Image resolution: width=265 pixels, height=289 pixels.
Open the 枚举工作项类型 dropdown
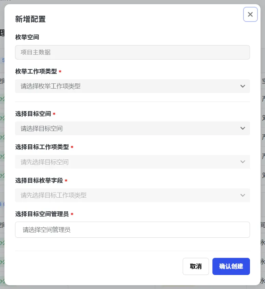click(132, 86)
